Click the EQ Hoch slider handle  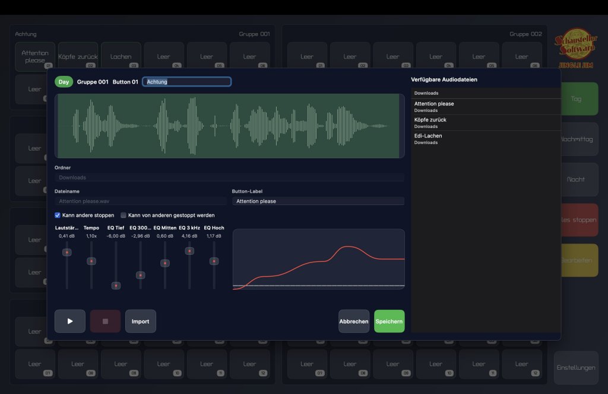pos(214,261)
